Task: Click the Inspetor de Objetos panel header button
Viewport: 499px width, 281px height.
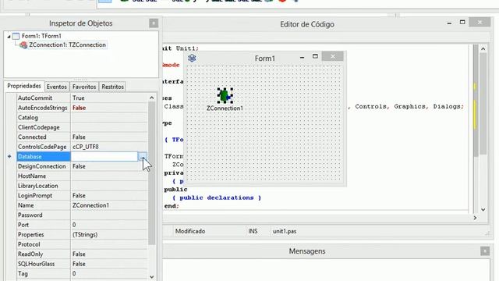Action: 154,23
